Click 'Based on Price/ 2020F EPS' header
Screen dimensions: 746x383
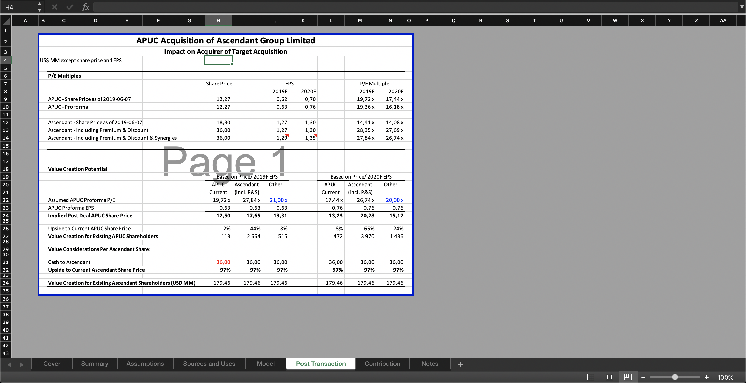[x=361, y=177]
